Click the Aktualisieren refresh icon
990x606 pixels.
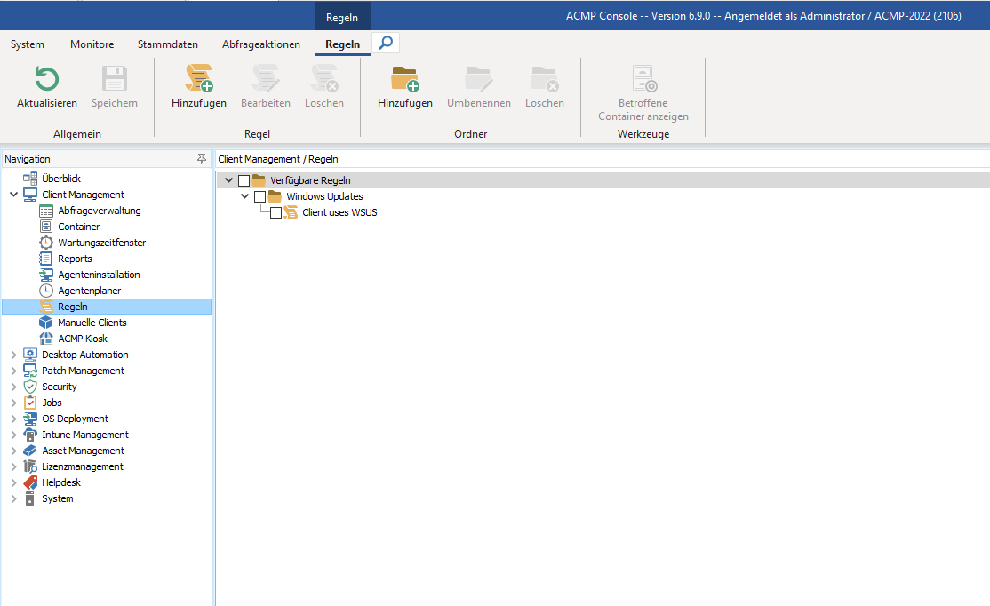pos(46,80)
